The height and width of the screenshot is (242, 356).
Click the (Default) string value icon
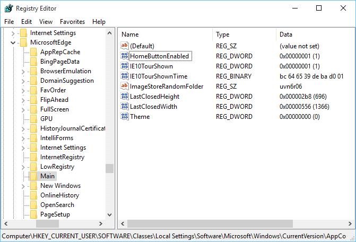tap(125, 46)
